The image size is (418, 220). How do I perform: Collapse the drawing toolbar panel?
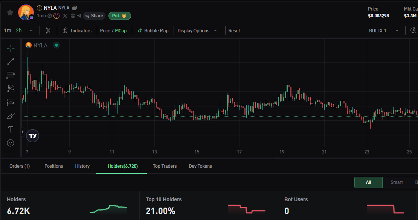22,132
